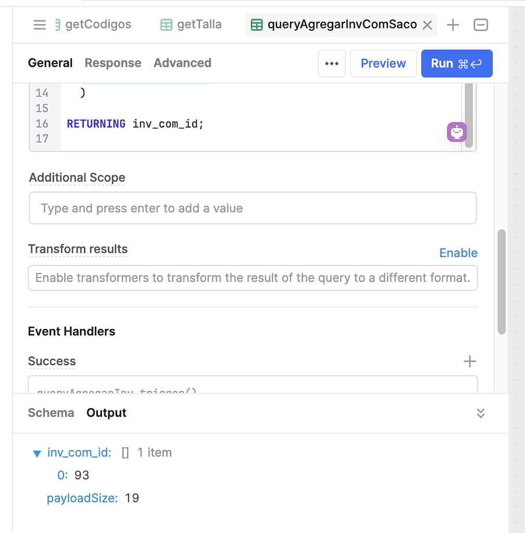Click the code editor vertical scrollbar
Image resolution: width=525 pixels, height=533 pixels.
click(469, 115)
